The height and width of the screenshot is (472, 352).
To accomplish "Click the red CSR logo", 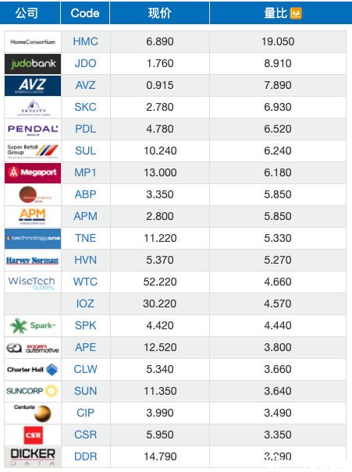I will [x=33, y=435].
